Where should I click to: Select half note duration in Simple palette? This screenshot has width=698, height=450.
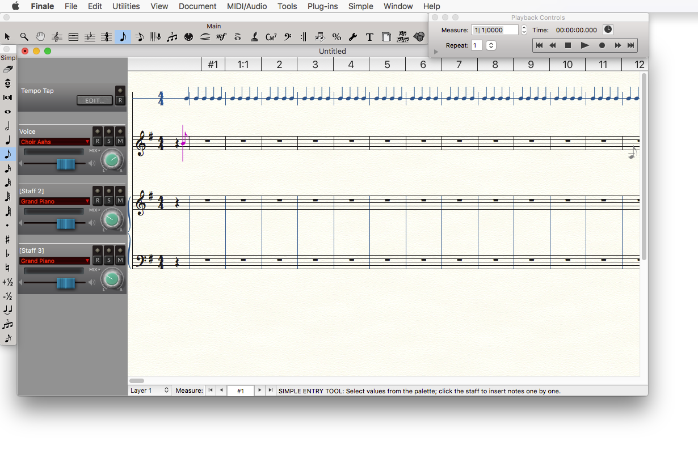pos(7,126)
